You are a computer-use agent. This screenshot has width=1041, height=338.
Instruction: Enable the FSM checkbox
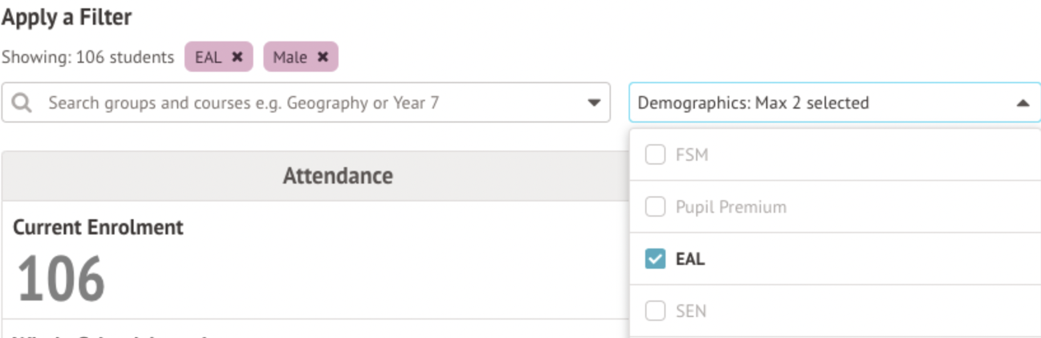coord(655,154)
